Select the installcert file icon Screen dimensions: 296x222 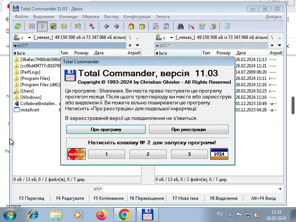17,110
